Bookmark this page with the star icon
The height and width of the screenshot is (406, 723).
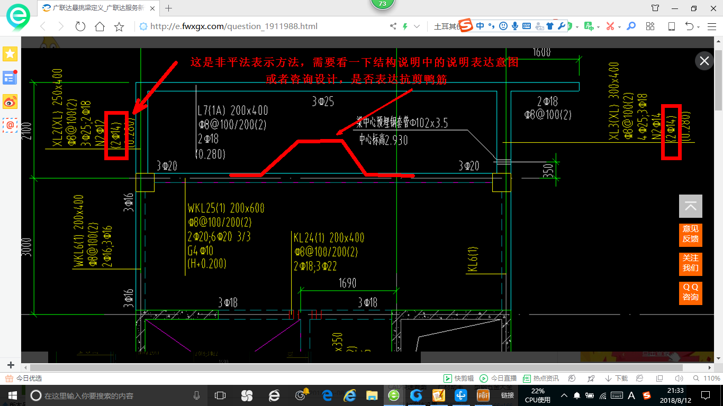point(119,26)
